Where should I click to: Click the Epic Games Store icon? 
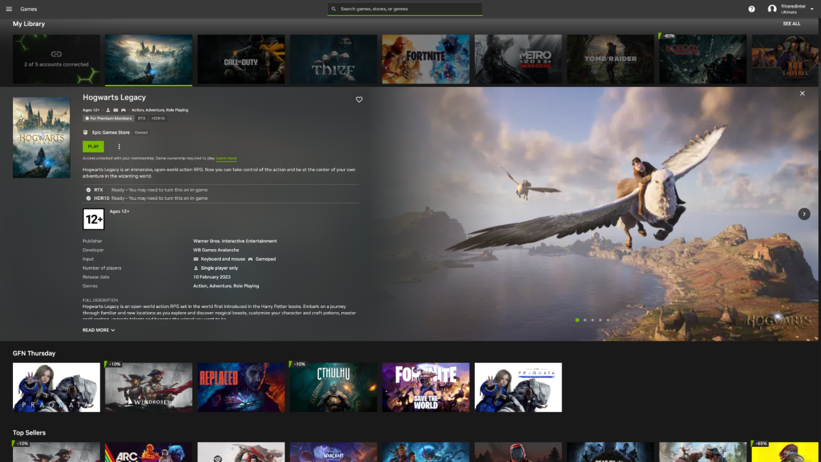[x=86, y=133]
